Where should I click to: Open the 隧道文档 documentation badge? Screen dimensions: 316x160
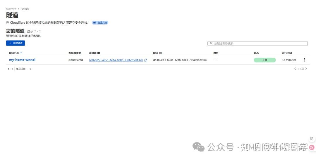[x=100, y=23]
